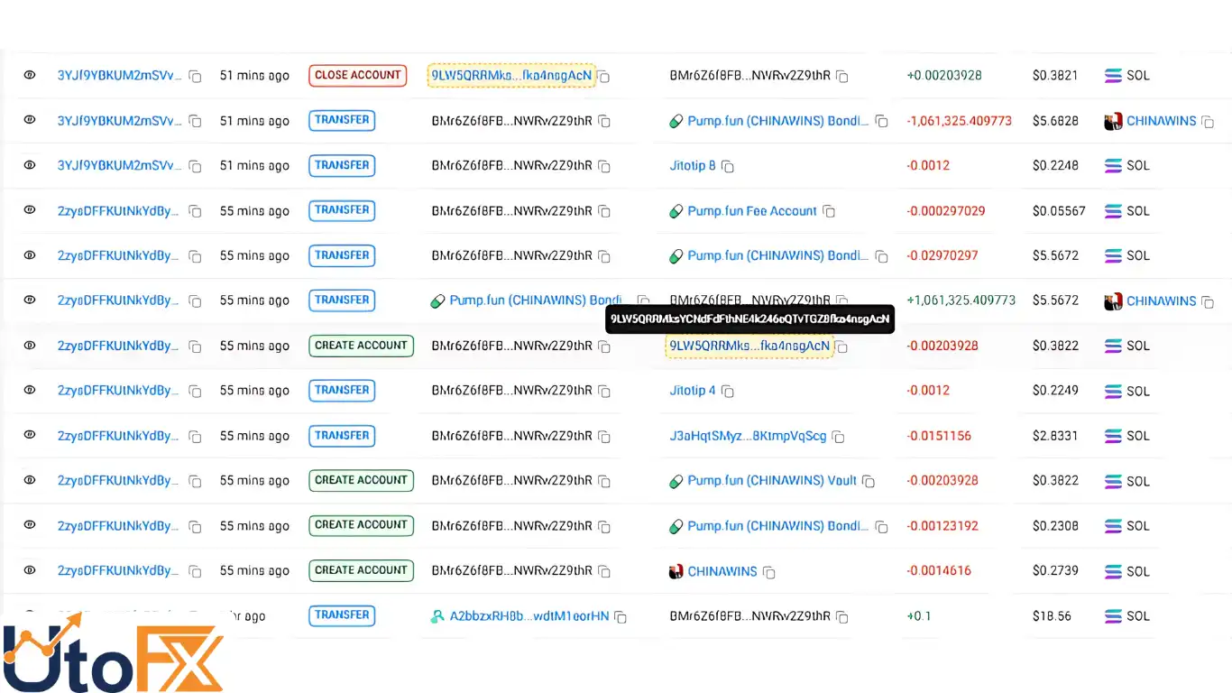
Task: Open the J3aHqtSMyz...8KtmpVqScg account link
Action: tap(748, 436)
